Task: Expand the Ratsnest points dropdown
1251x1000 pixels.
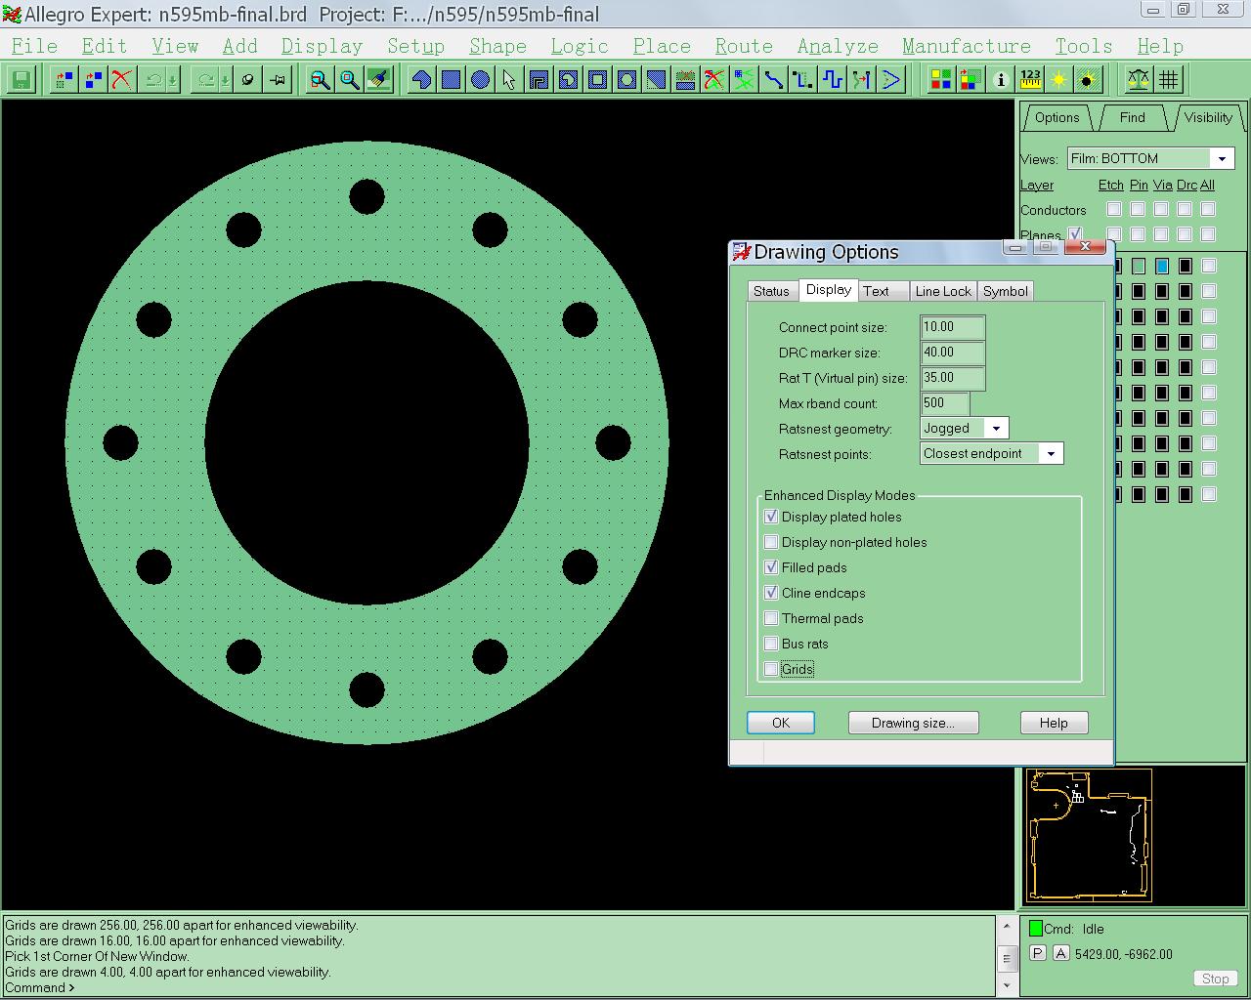Action: 1051,454
